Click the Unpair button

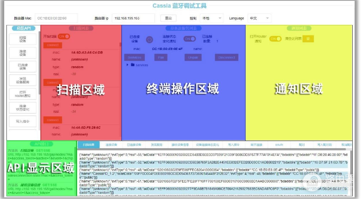click(193, 58)
